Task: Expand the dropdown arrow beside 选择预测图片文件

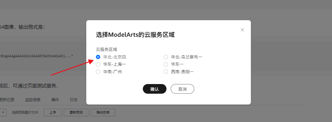Action: click(x=3, y=112)
